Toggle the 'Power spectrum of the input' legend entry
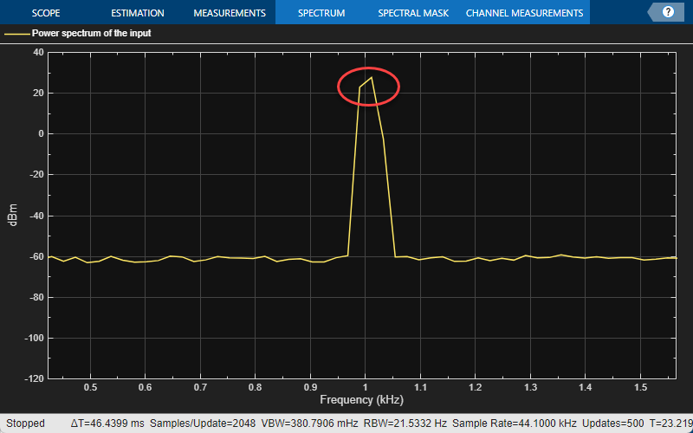Viewport: 693px width, 433px height. point(92,33)
